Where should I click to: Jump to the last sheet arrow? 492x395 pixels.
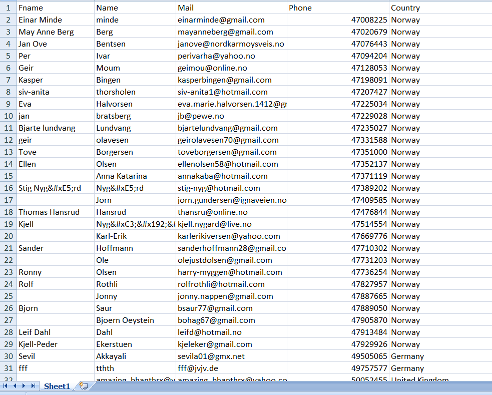(33, 386)
